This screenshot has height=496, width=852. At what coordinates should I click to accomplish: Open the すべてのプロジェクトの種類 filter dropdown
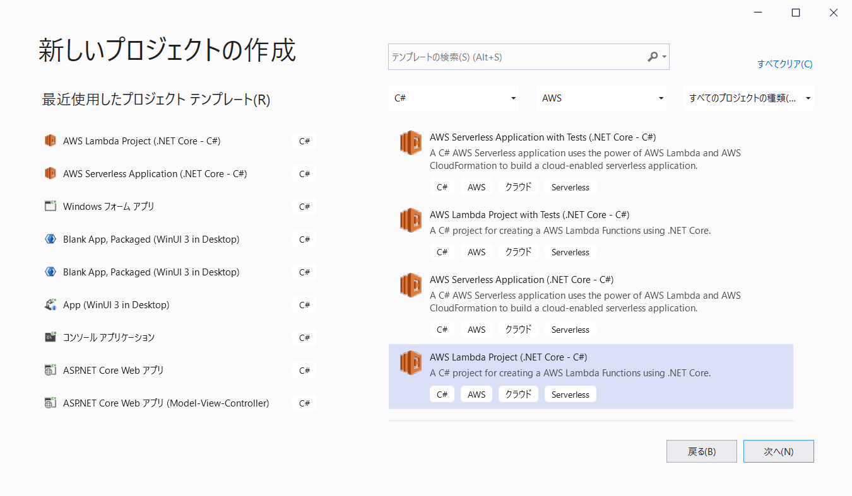pos(748,98)
